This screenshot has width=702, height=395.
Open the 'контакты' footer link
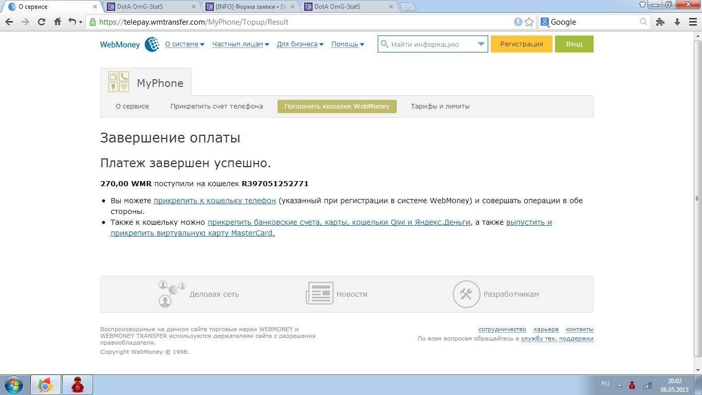[x=580, y=329]
